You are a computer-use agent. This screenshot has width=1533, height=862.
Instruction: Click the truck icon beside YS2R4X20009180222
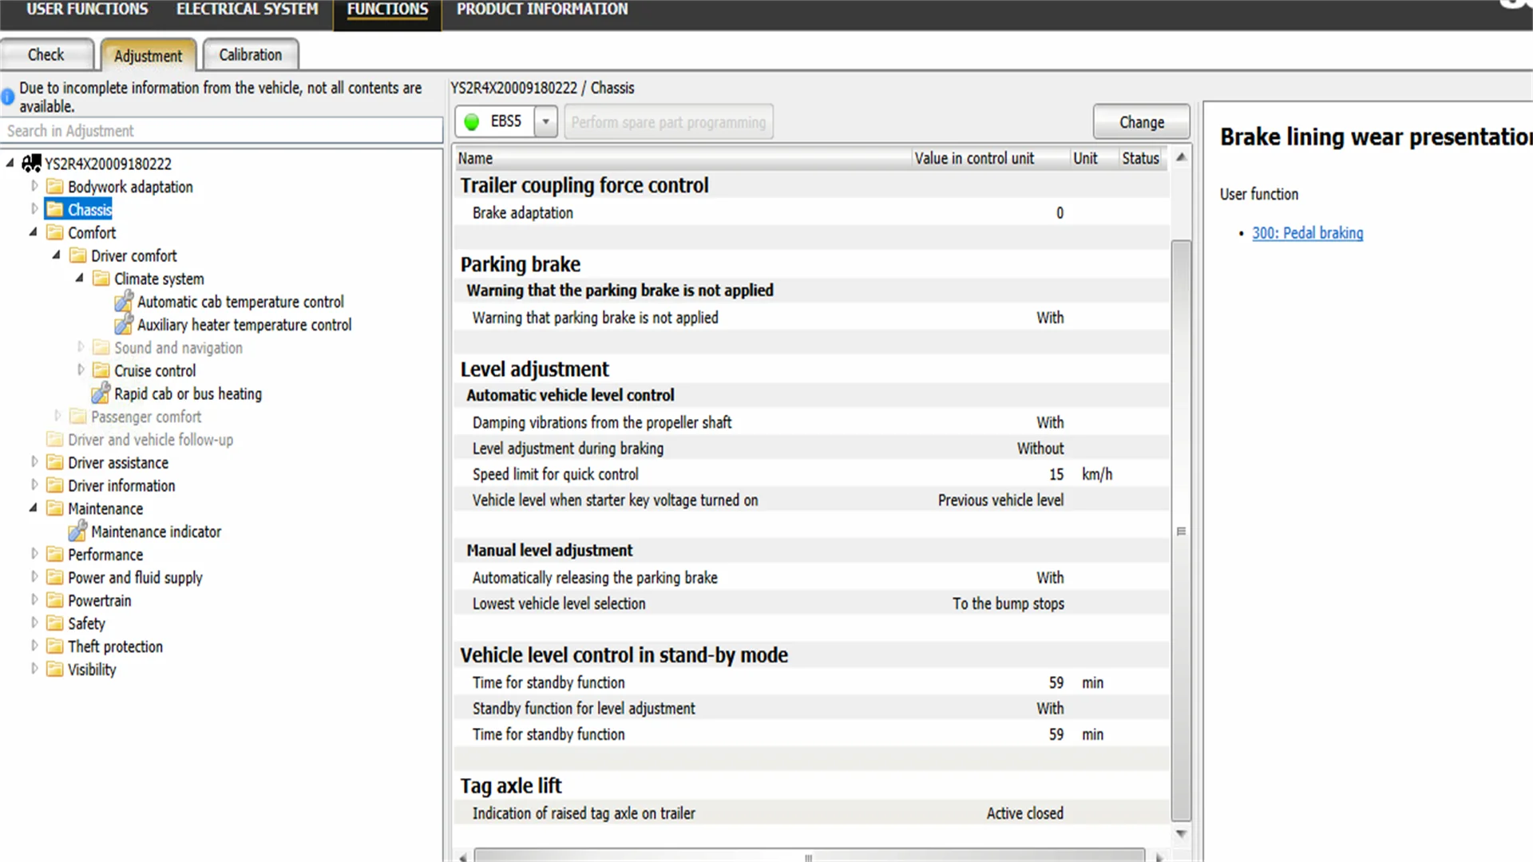click(x=31, y=164)
